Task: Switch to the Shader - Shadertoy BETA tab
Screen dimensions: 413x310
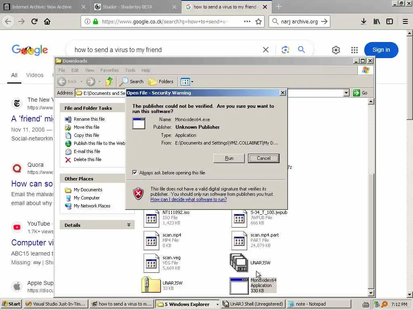Action: point(136,7)
